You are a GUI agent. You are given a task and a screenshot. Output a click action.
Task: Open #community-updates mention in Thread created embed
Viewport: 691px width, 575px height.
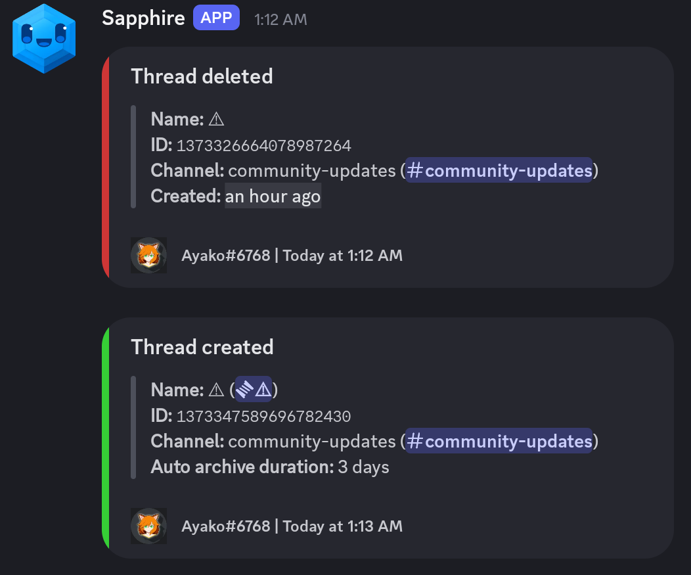499,441
